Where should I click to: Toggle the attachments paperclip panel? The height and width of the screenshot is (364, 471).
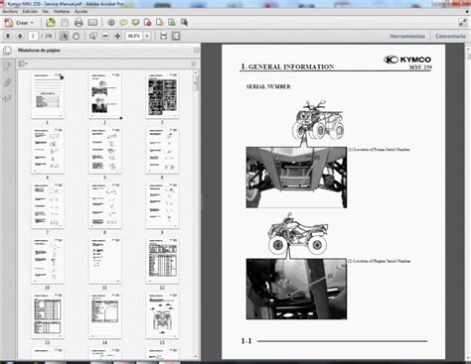pos(7,82)
